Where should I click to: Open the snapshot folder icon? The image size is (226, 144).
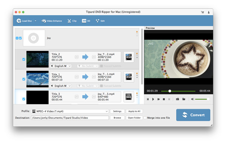pyautogui.click(x=184, y=99)
